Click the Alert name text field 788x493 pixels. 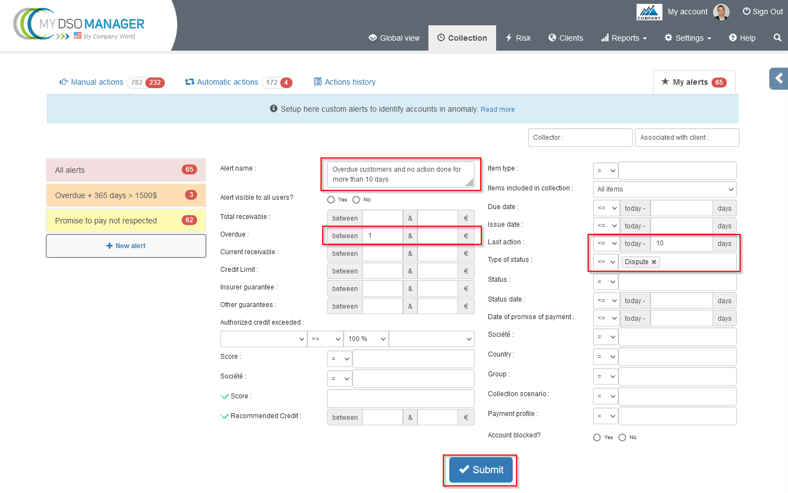pos(400,174)
